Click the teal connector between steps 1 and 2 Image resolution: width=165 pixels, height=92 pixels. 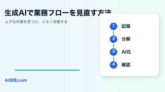[113, 33]
